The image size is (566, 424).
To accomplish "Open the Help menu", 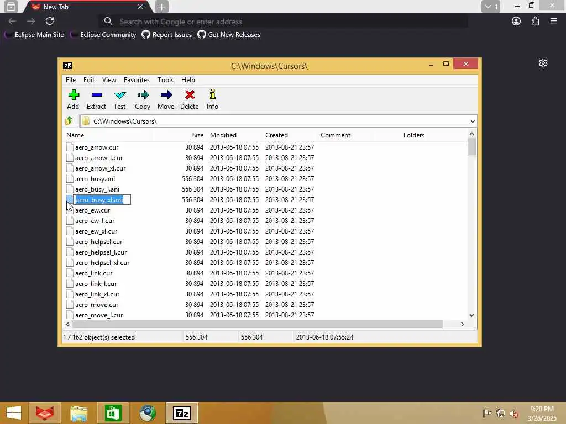I will coord(188,80).
